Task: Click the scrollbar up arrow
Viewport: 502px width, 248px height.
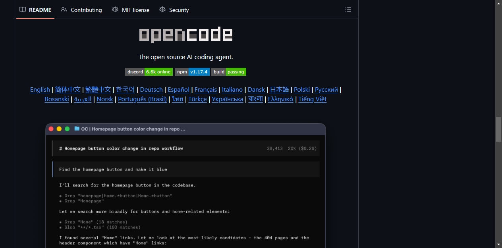Action: click(499, 3)
